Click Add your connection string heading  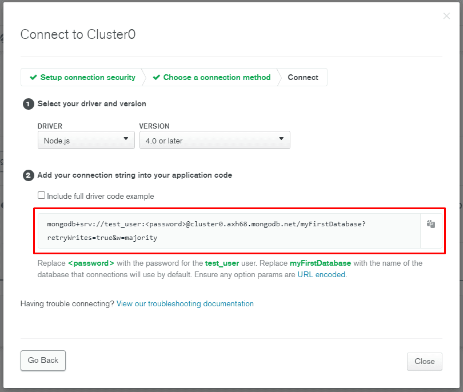(135, 175)
